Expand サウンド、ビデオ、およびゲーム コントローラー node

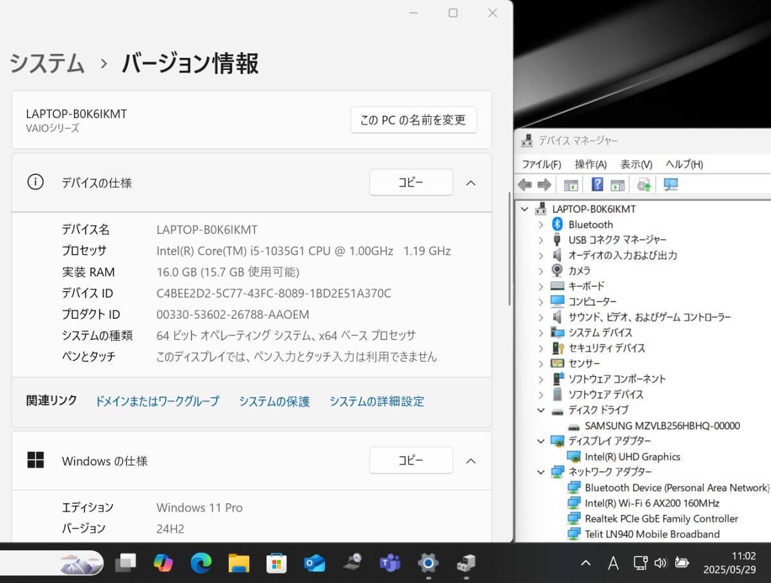pos(541,317)
